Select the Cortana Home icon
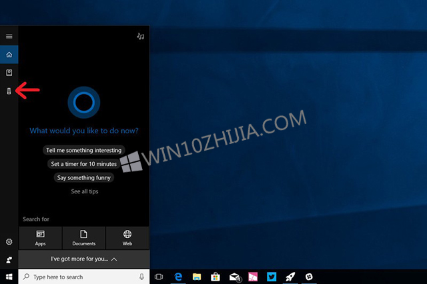427x284 pixels. coord(9,55)
